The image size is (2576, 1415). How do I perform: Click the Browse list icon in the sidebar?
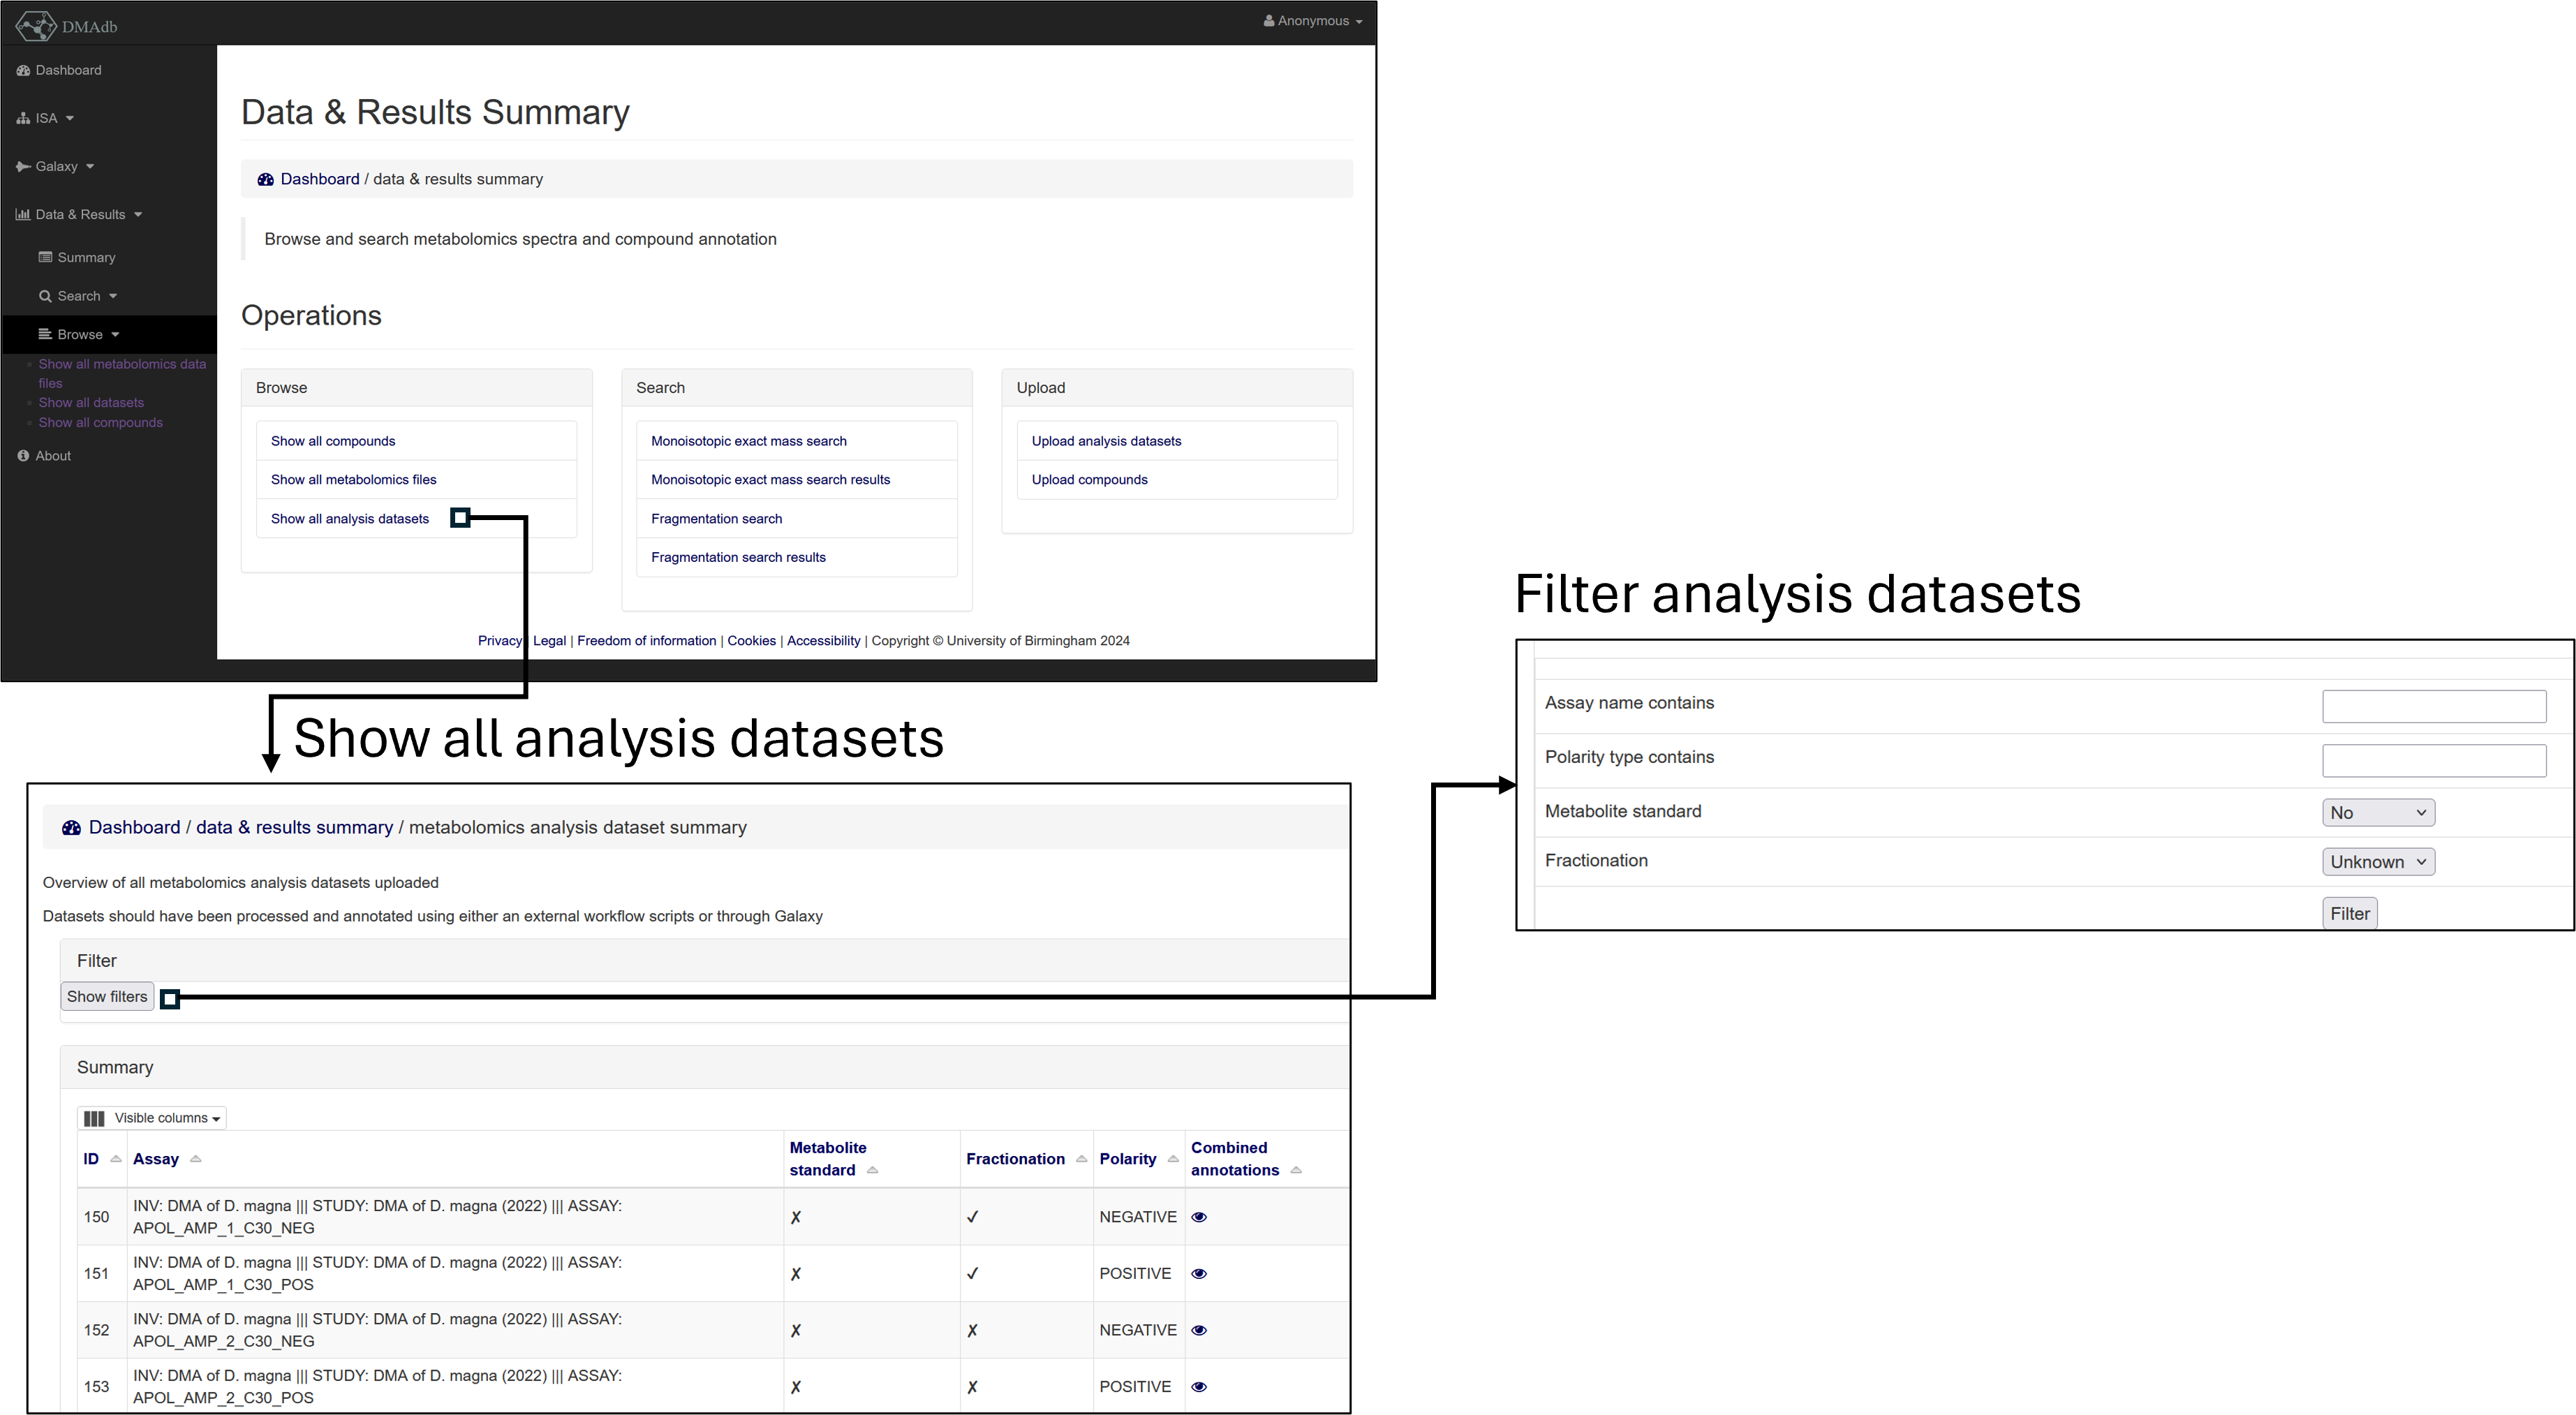click(x=45, y=334)
